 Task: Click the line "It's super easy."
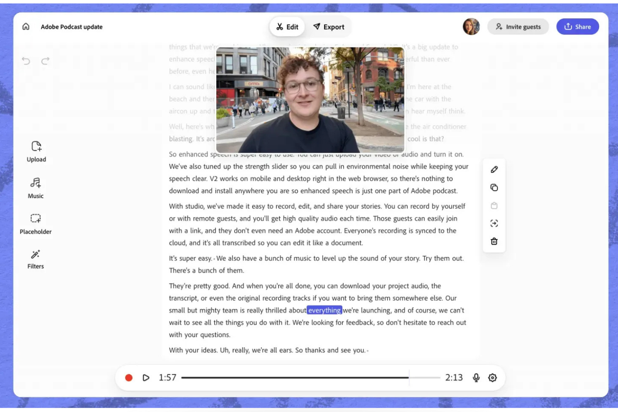tap(190, 258)
